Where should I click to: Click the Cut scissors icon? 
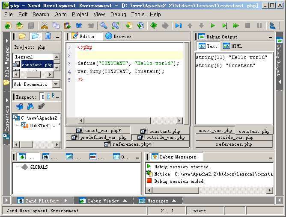click(x=45, y=26)
